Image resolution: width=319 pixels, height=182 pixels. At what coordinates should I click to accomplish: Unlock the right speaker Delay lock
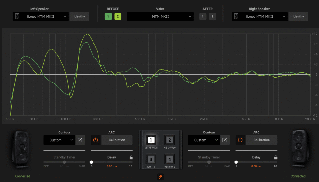276,157
